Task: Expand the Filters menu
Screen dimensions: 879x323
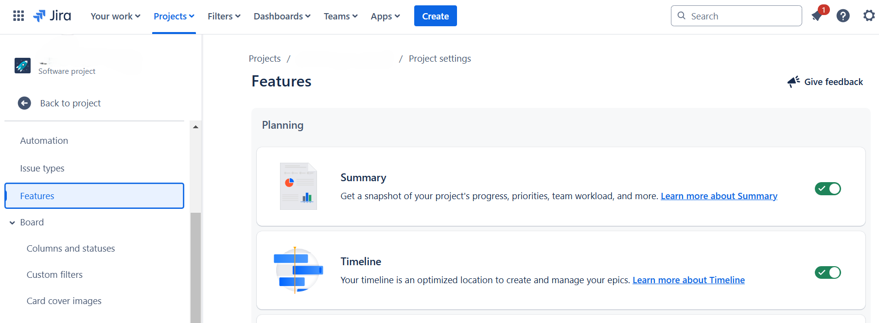Action: click(224, 16)
